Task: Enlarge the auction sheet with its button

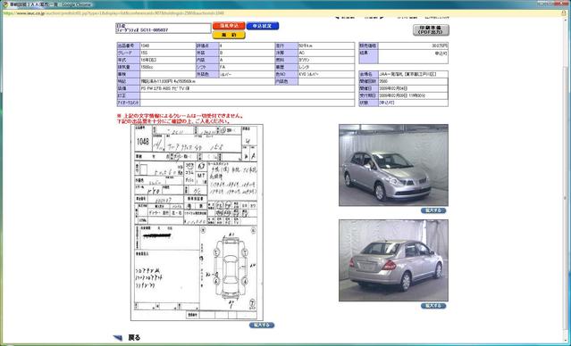Action: point(262,325)
